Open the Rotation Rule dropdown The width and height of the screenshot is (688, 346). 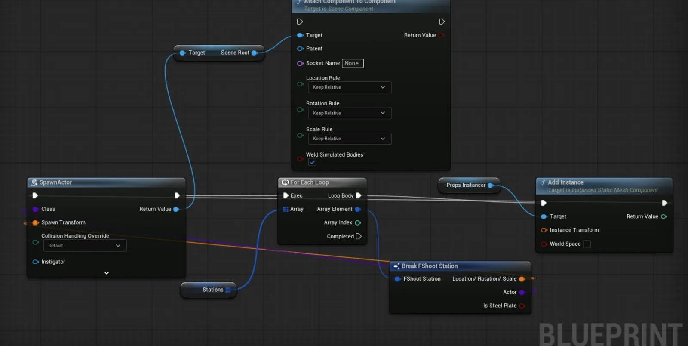click(x=350, y=113)
